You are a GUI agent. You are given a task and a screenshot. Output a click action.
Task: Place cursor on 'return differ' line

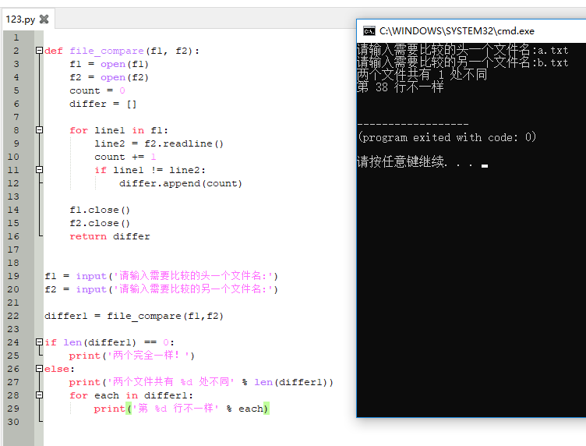click(109, 236)
